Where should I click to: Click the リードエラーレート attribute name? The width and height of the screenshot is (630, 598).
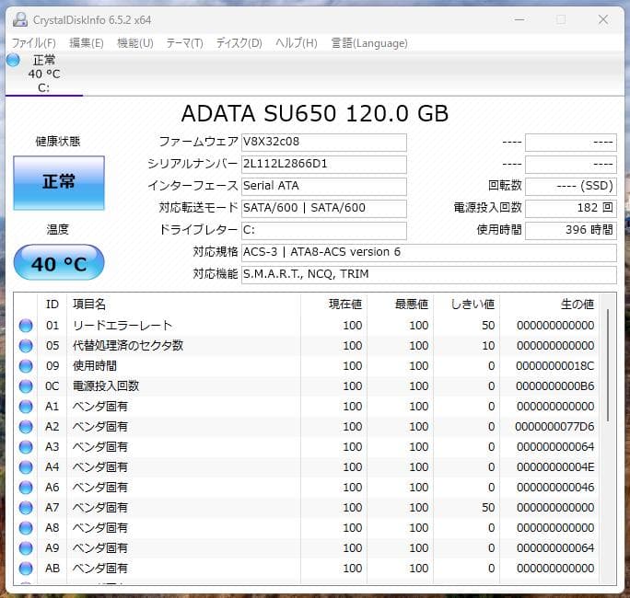pyautogui.click(x=122, y=326)
